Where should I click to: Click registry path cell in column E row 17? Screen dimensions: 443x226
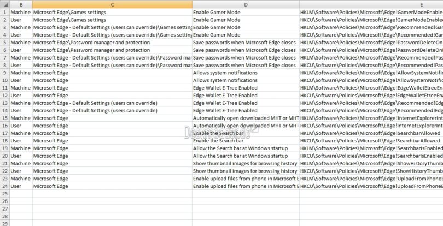pos(371,133)
